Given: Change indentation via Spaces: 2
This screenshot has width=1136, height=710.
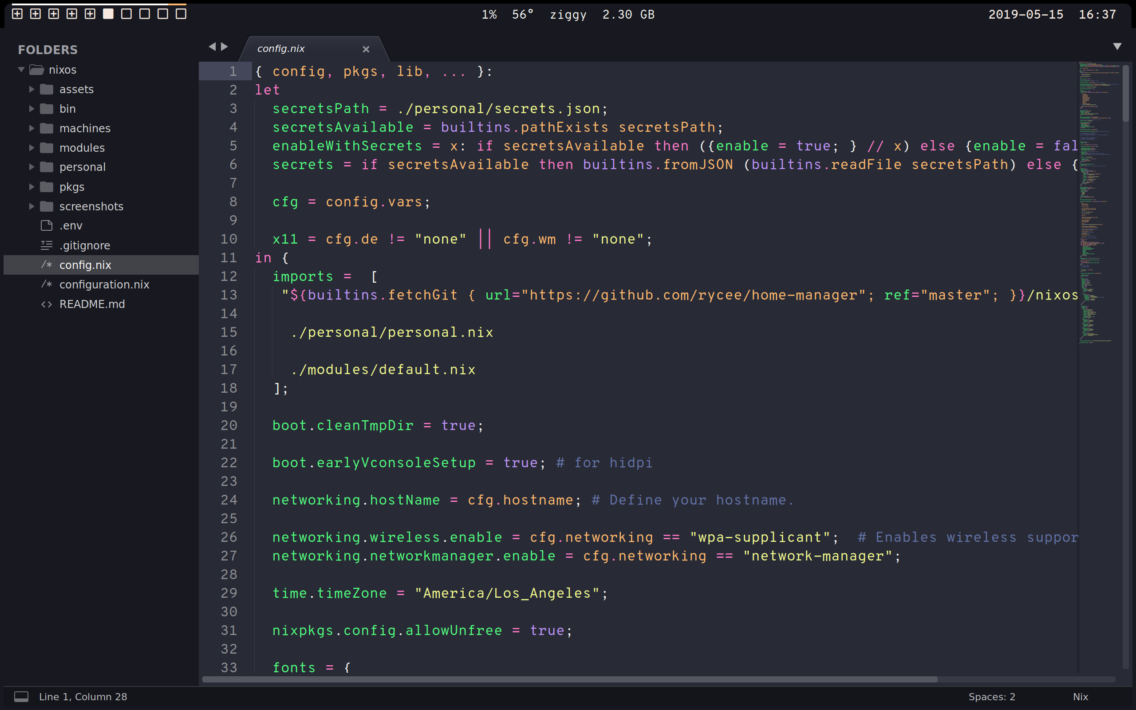Looking at the screenshot, I should coord(991,697).
